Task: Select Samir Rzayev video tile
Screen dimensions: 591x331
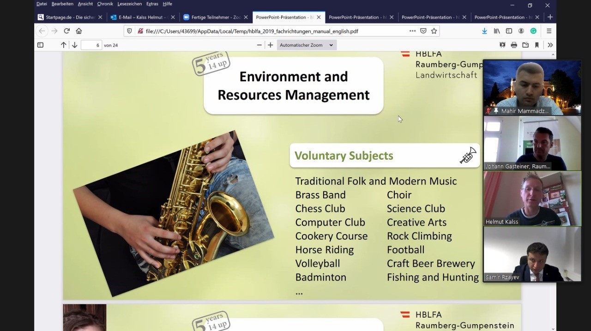Action: (532, 254)
